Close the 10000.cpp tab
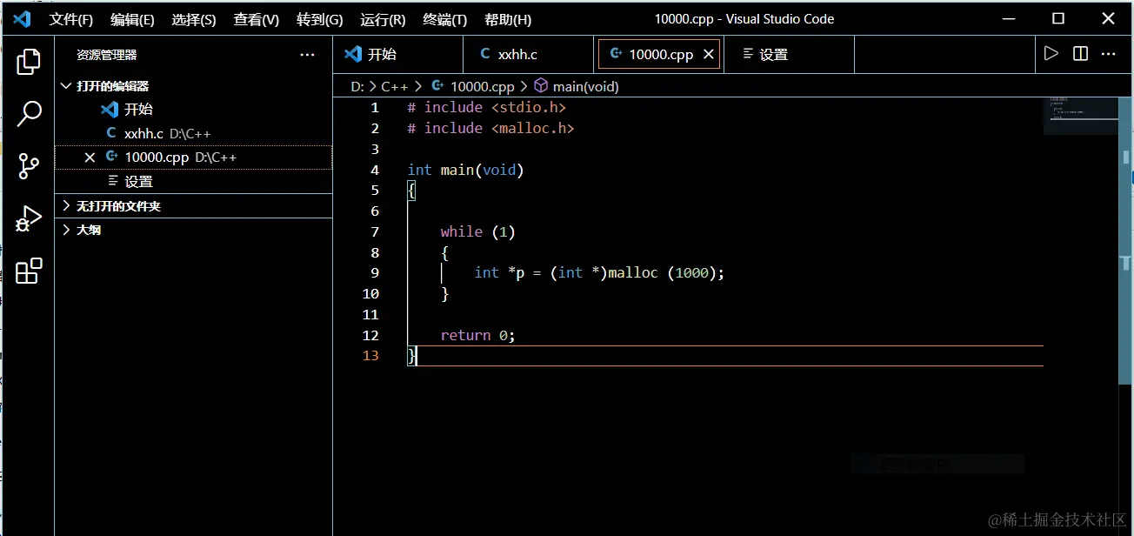1134x536 pixels. coord(708,54)
